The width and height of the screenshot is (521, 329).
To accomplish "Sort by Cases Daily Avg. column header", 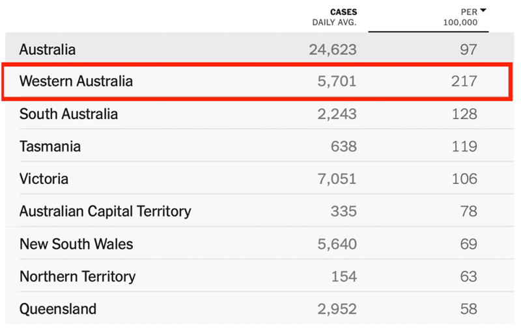I will point(334,18).
